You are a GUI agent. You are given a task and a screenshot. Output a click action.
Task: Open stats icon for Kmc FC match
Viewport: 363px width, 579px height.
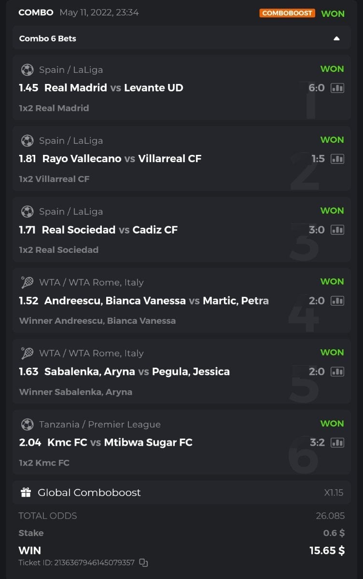tap(337, 442)
